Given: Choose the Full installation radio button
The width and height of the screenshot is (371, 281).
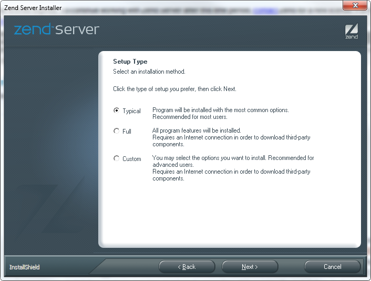Looking at the screenshot, I should pos(117,131).
